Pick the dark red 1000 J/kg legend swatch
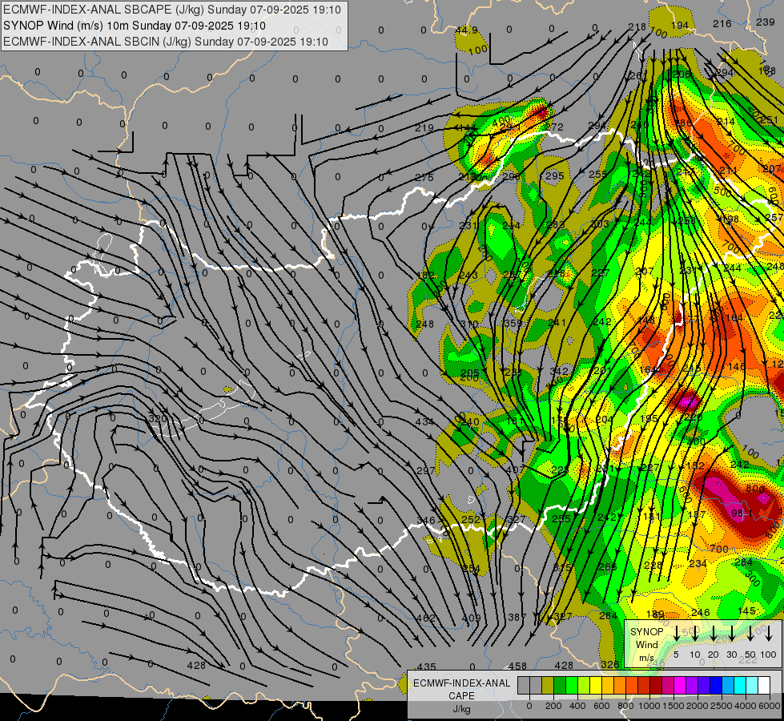 click(x=656, y=686)
